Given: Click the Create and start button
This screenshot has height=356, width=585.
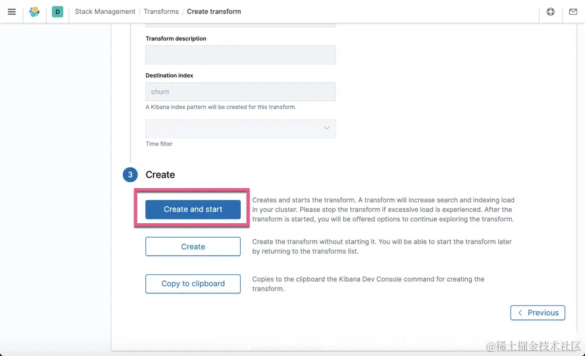Looking at the screenshot, I should pos(193,209).
